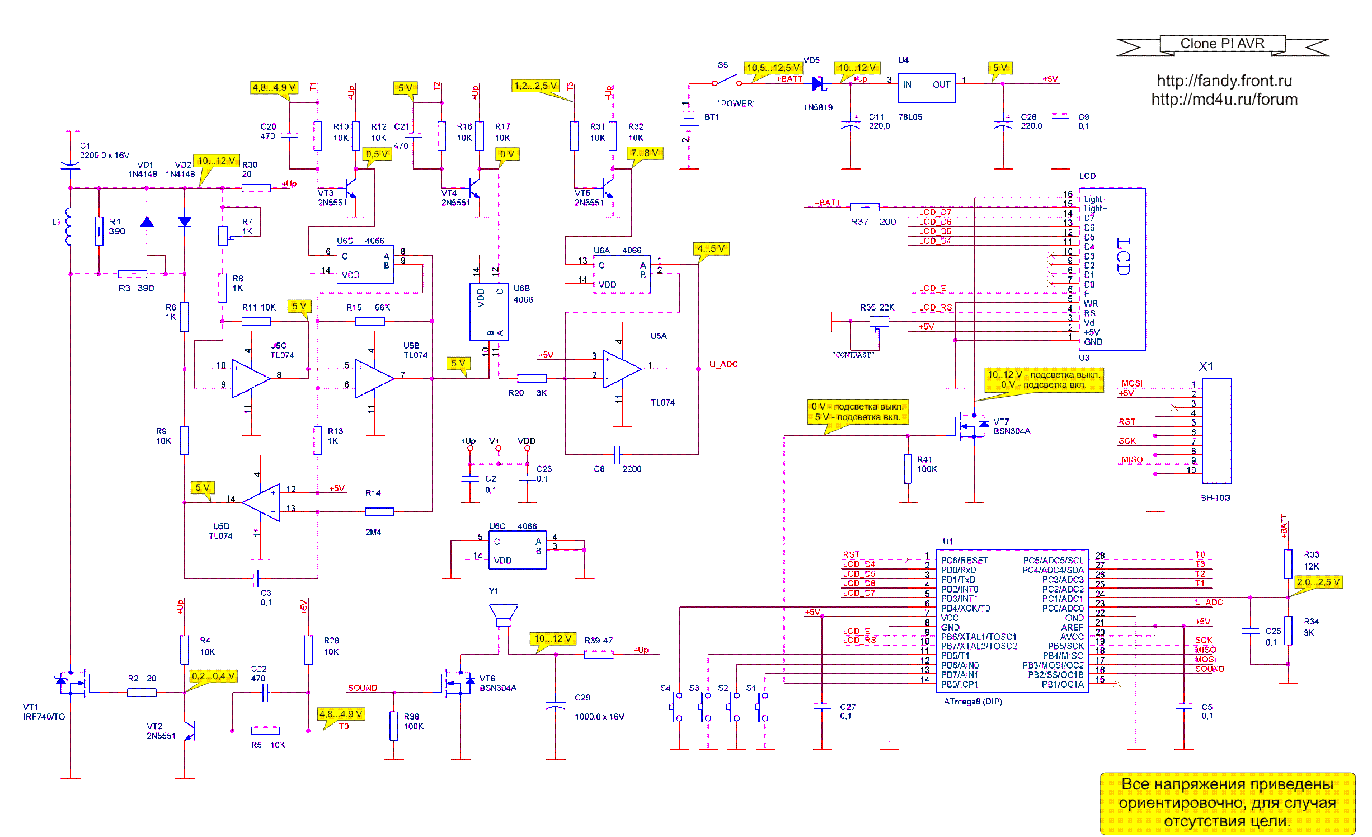Click the 10,5...12,5 V voltage callout
The height and width of the screenshot is (837, 1372).
point(773,68)
